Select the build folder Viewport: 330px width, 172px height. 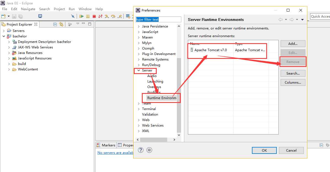[x=22, y=64]
